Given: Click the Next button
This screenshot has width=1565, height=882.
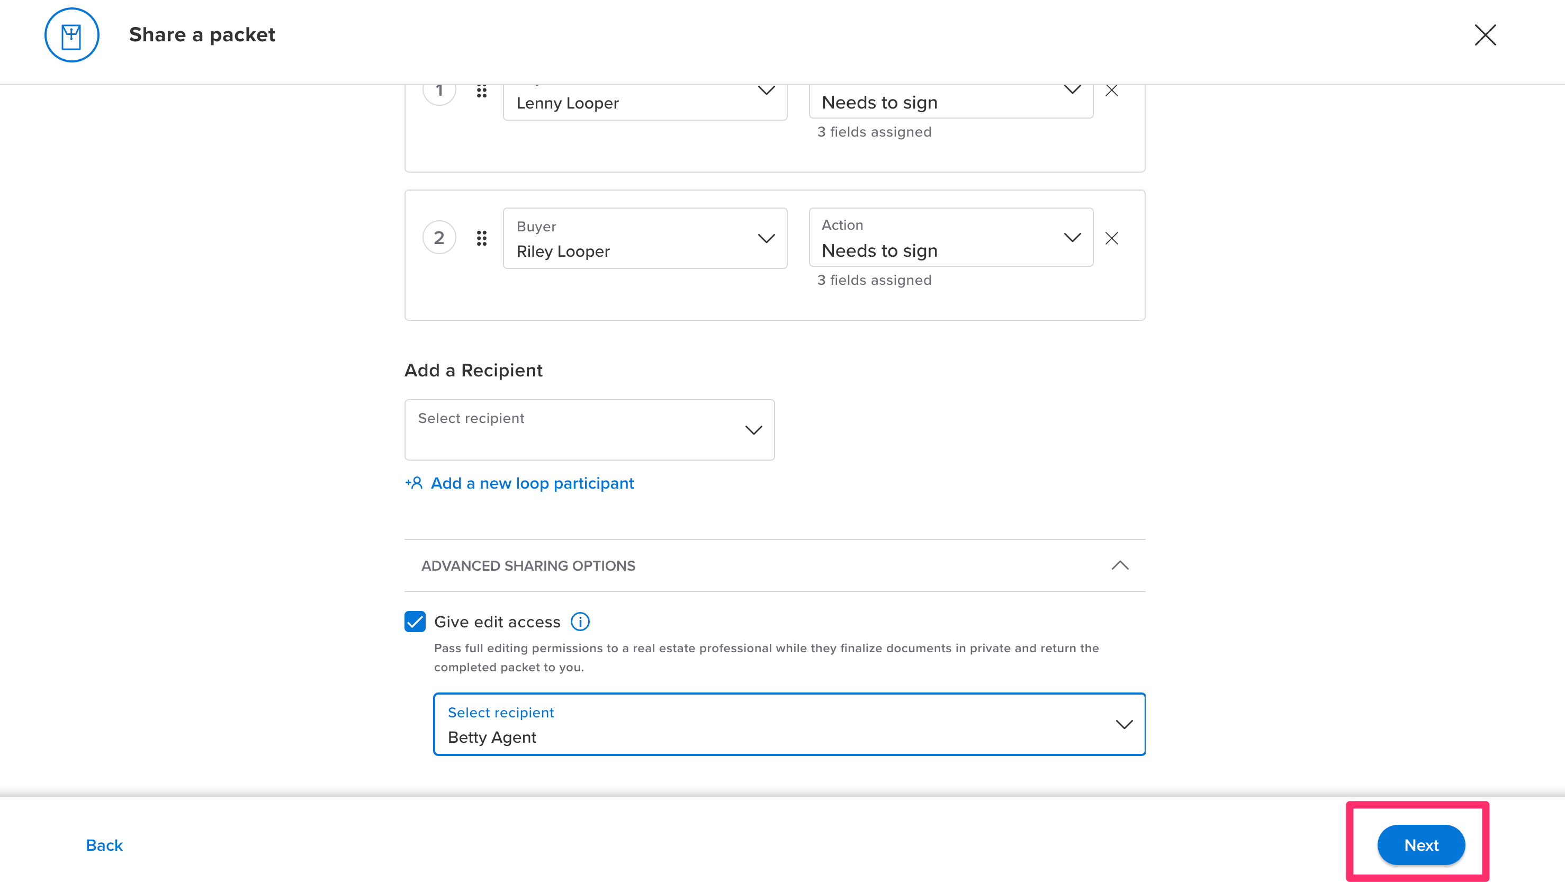Looking at the screenshot, I should tap(1421, 844).
